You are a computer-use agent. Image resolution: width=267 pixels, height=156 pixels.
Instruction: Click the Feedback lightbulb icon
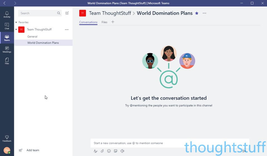coord(7,138)
